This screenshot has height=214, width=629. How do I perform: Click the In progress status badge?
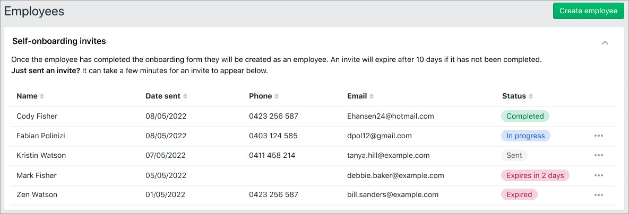click(525, 136)
